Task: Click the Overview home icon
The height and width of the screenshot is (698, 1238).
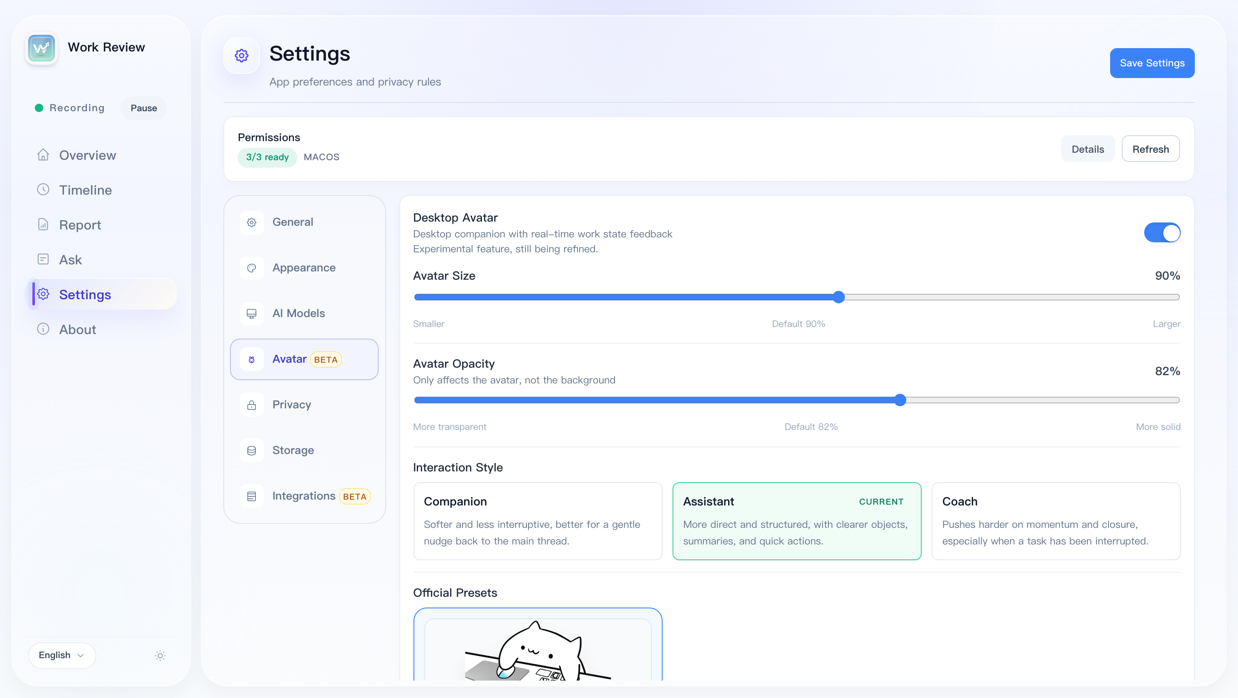Action: (x=43, y=155)
